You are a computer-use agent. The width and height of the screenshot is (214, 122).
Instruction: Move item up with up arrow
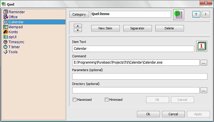point(78,26)
